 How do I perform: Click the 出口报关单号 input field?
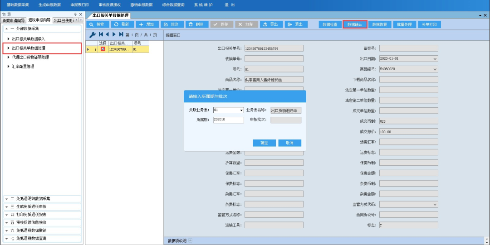(x=274, y=48)
